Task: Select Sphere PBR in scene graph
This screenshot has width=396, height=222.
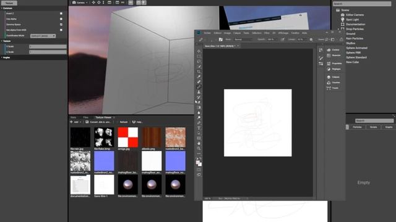Action: point(353,52)
